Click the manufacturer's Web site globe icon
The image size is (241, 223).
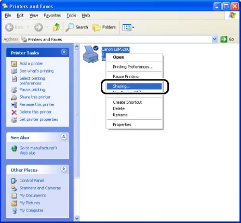click(x=14, y=148)
